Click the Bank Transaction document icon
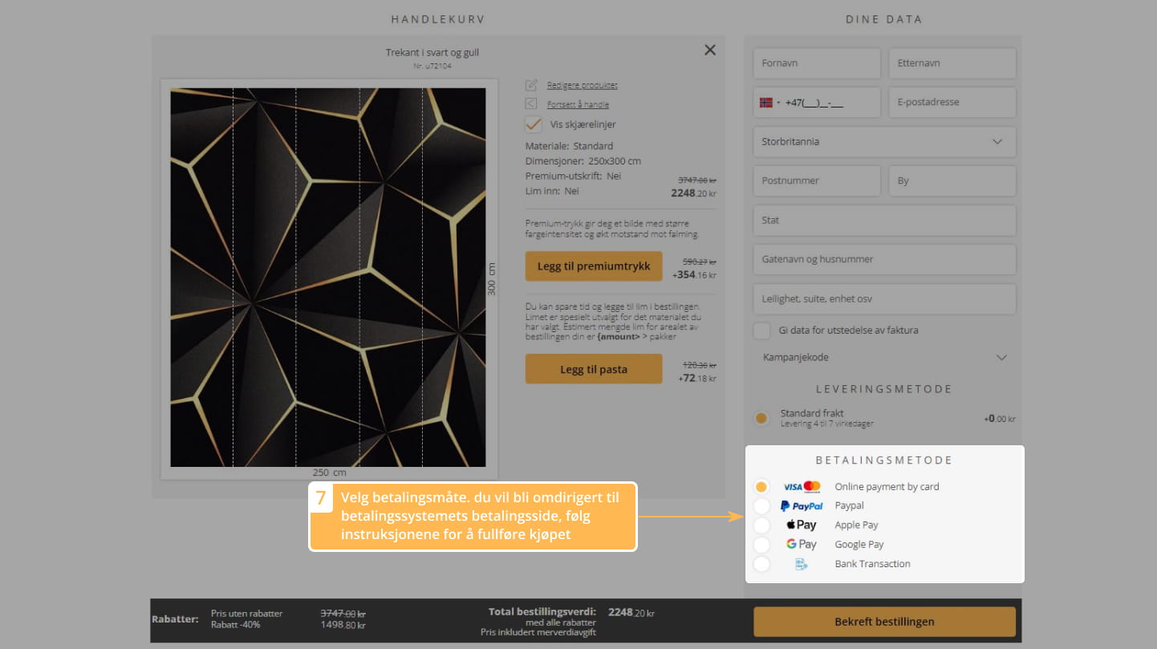Viewport: 1157px width, 649px height. click(801, 564)
